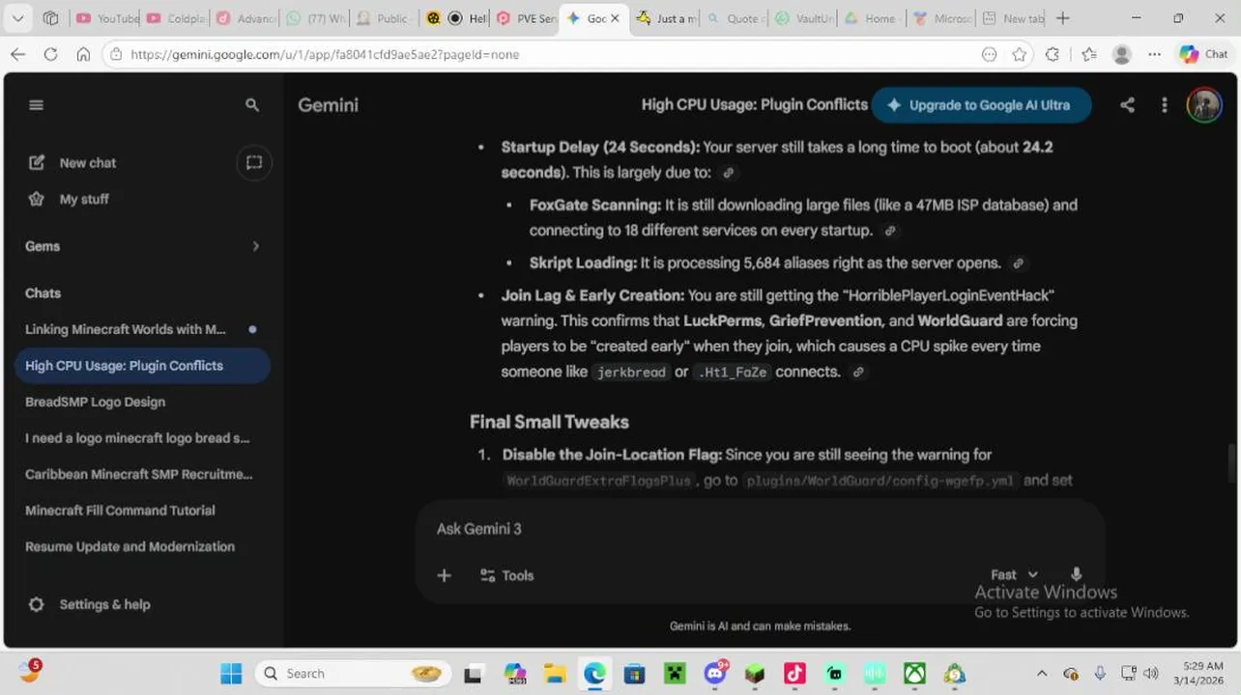Switch to the Coldplay browser tab
This screenshot has height=695, width=1241.
(175, 18)
